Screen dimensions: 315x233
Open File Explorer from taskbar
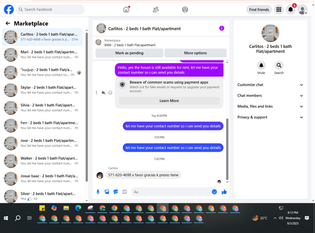click(66, 208)
